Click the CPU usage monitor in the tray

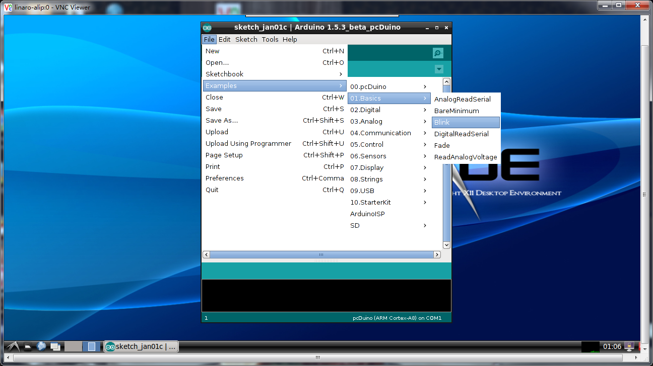590,346
